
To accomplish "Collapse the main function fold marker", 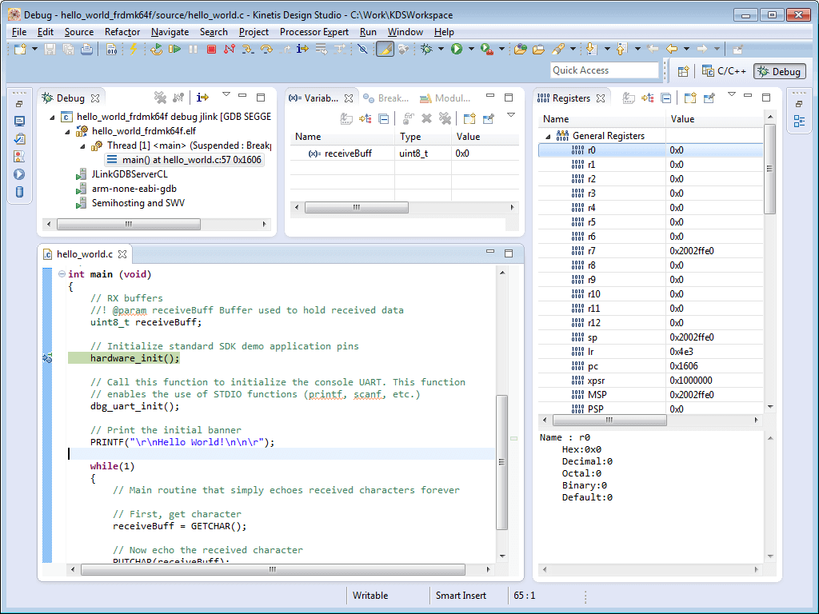I will [x=62, y=274].
